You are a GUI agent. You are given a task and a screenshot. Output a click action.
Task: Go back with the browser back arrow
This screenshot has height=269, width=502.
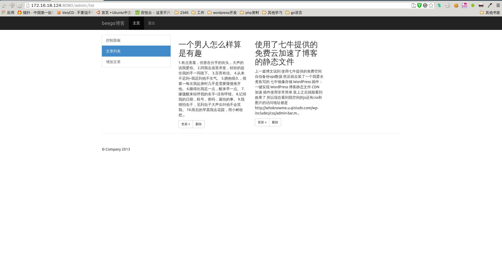point(4,5)
